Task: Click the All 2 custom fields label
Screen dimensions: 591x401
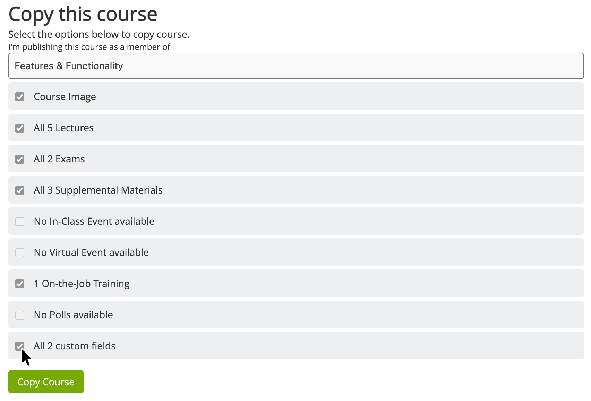Action: tap(75, 346)
